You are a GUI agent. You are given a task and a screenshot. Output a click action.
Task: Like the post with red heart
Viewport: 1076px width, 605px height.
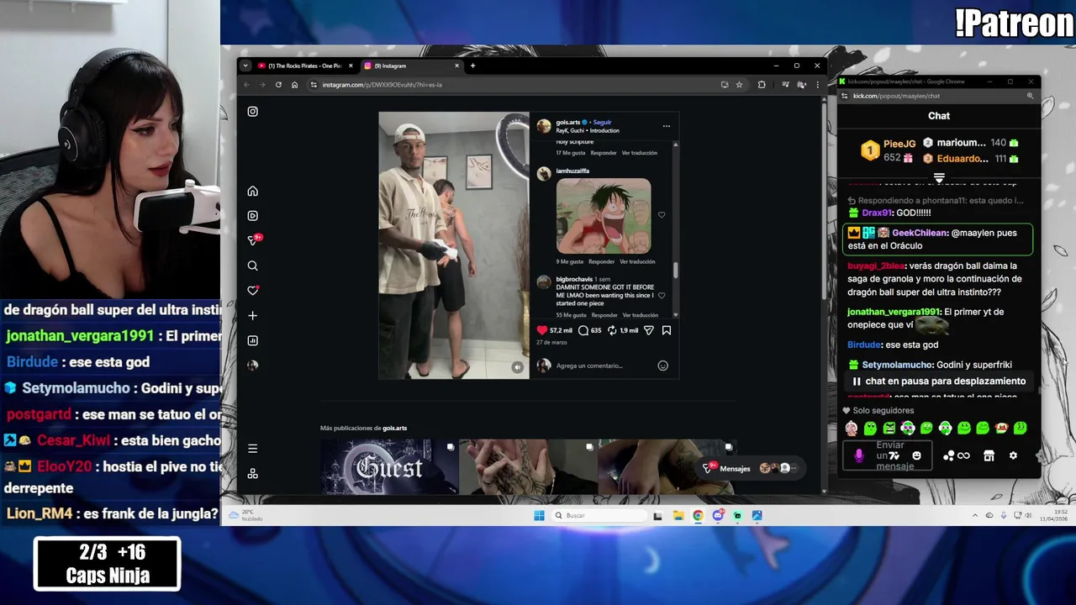point(542,330)
